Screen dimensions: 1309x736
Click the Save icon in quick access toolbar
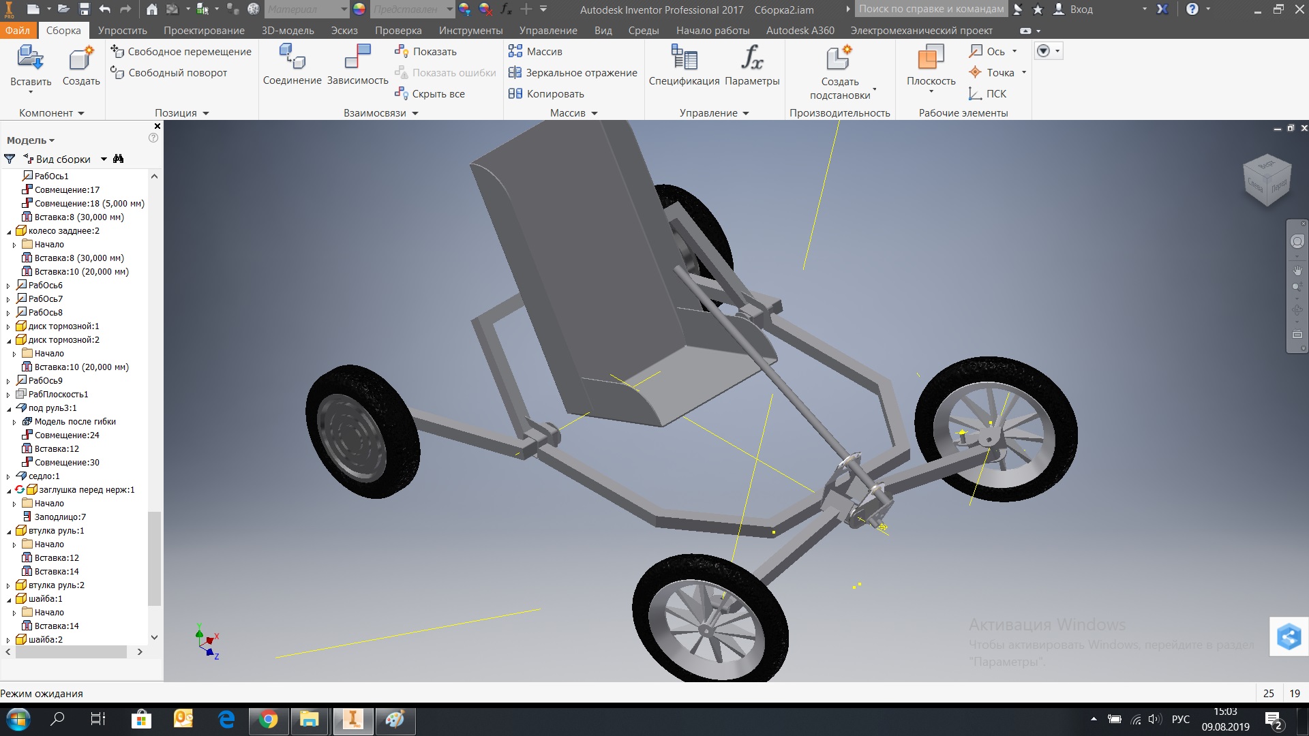point(84,10)
